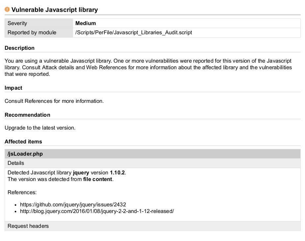Click the Affected items heading

(x=23, y=142)
